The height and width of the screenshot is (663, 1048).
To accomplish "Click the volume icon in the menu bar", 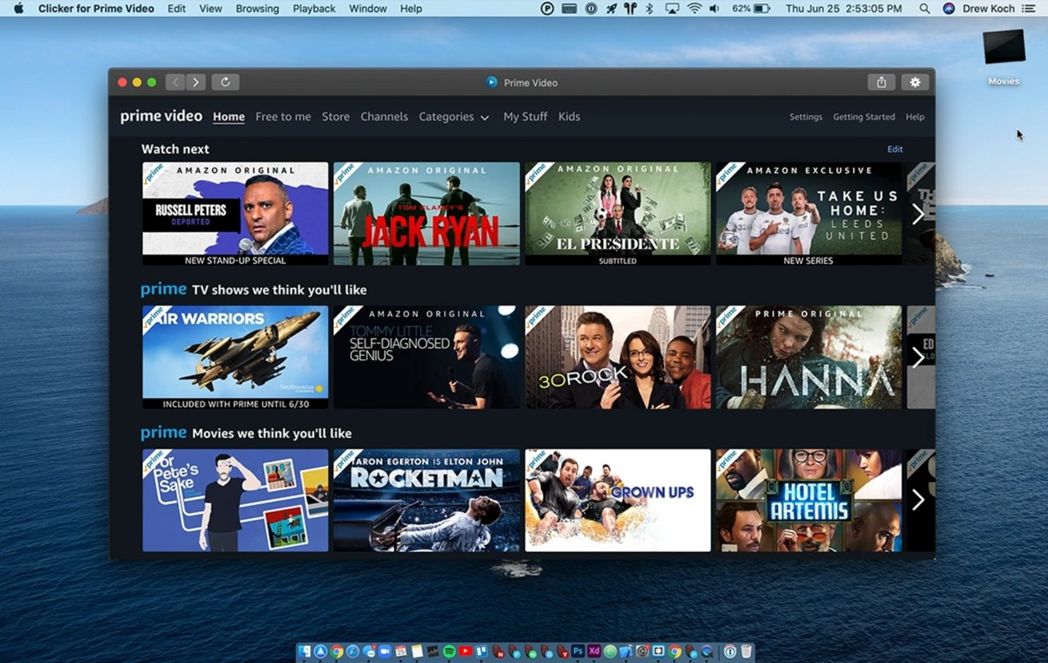I will point(714,8).
